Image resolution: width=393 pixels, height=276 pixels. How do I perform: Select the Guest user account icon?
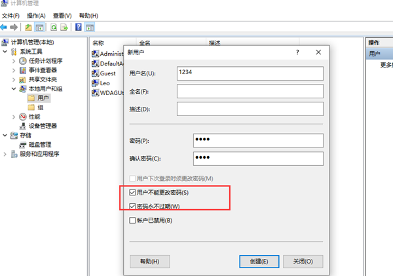[x=96, y=73]
